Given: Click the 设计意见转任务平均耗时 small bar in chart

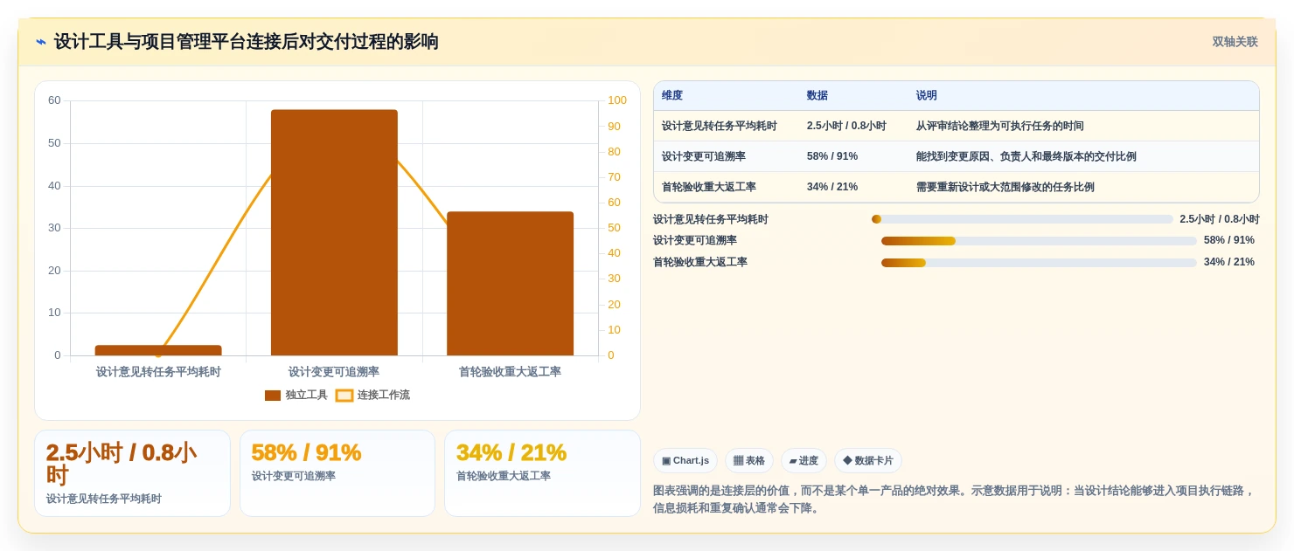Looking at the screenshot, I should (158, 350).
